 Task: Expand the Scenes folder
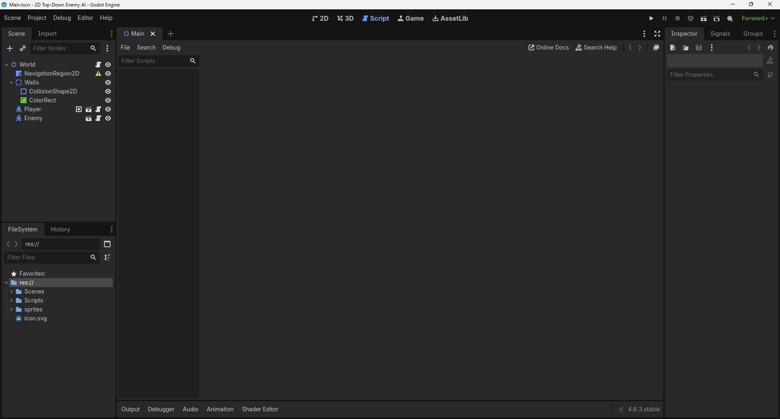point(11,292)
